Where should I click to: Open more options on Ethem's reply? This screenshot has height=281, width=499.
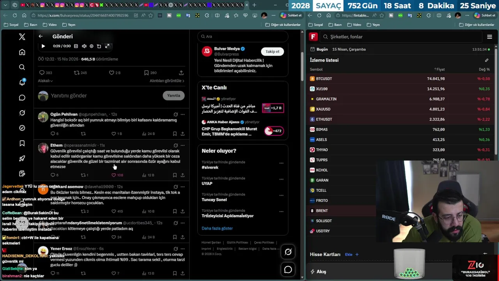182,145
